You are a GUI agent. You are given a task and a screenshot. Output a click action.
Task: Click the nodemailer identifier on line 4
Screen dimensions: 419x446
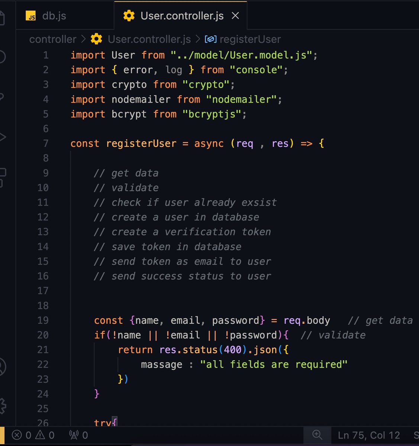[141, 100]
